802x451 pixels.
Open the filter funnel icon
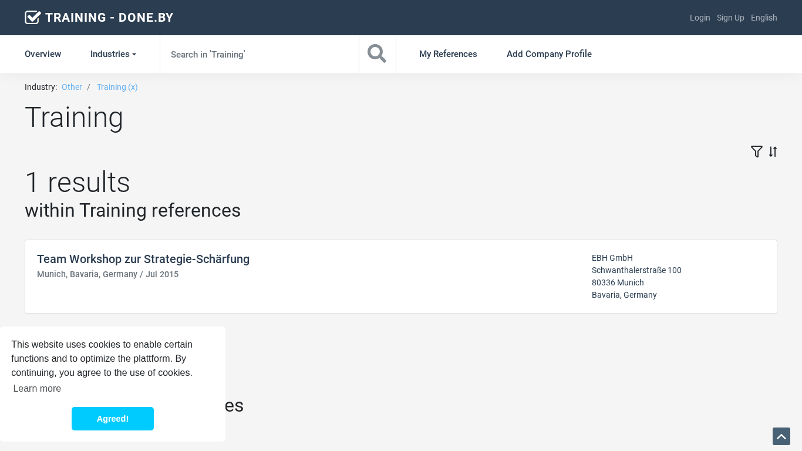click(756, 152)
